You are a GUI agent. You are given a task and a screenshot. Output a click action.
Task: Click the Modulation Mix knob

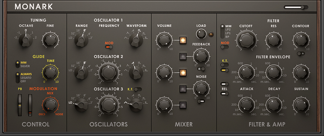click(x=50, y=105)
